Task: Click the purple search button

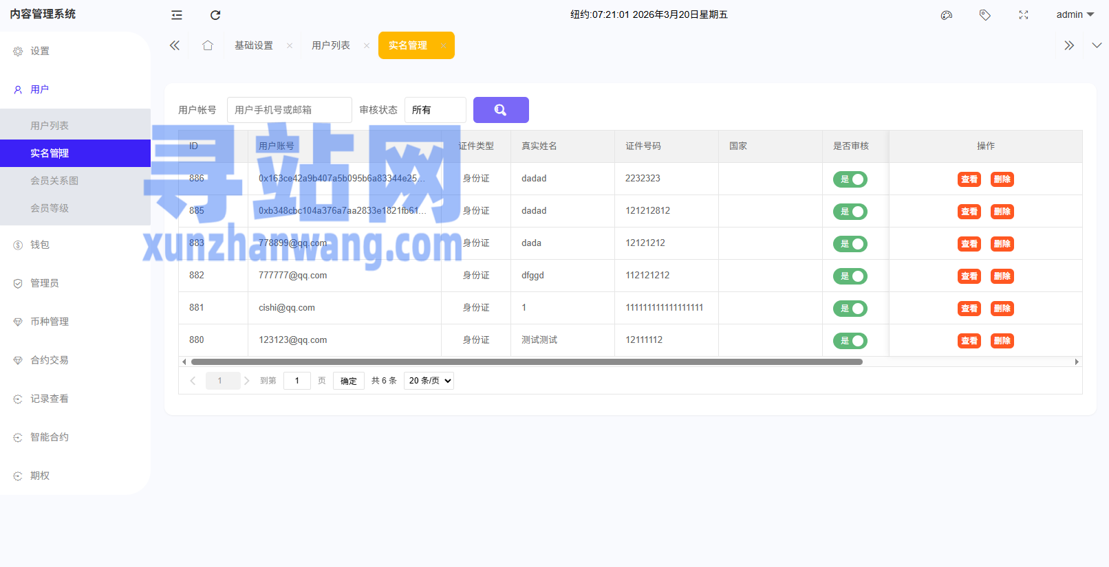Action: (501, 110)
